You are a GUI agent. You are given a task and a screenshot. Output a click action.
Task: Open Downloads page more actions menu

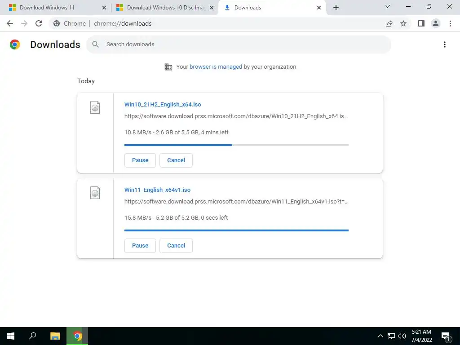445,44
